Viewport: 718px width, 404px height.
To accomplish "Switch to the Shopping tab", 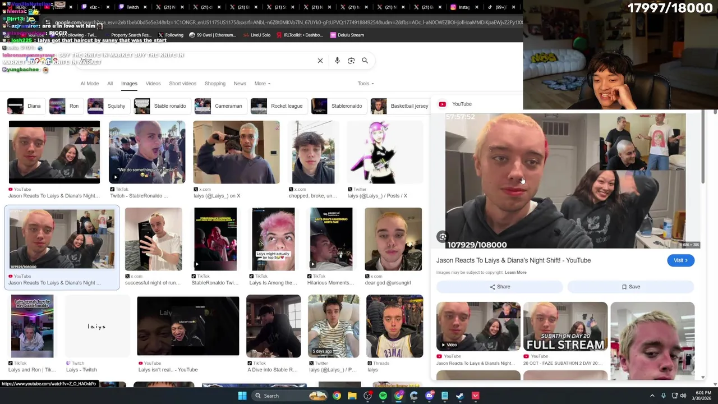I will click(x=215, y=84).
